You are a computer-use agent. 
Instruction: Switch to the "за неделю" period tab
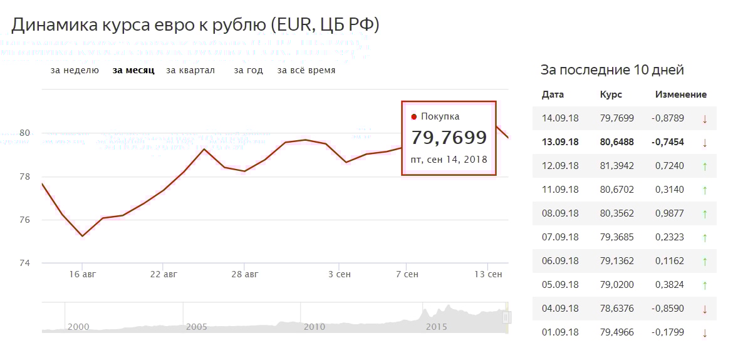[x=75, y=71]
